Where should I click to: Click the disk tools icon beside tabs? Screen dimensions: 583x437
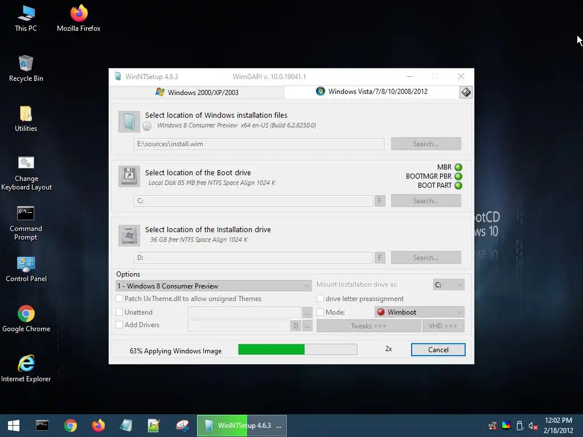tap(466, 92)
